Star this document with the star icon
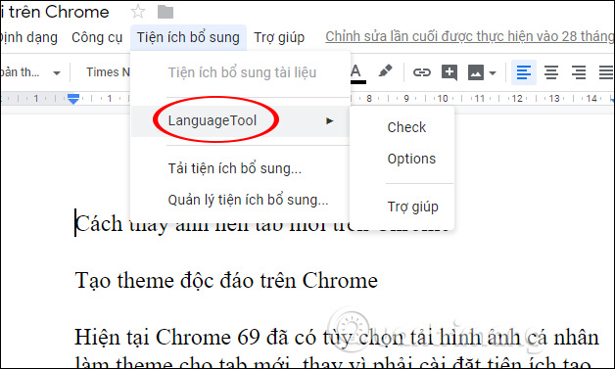Viewport: 615px width, 369px height. pyautogui.click(x=138, y=12)
